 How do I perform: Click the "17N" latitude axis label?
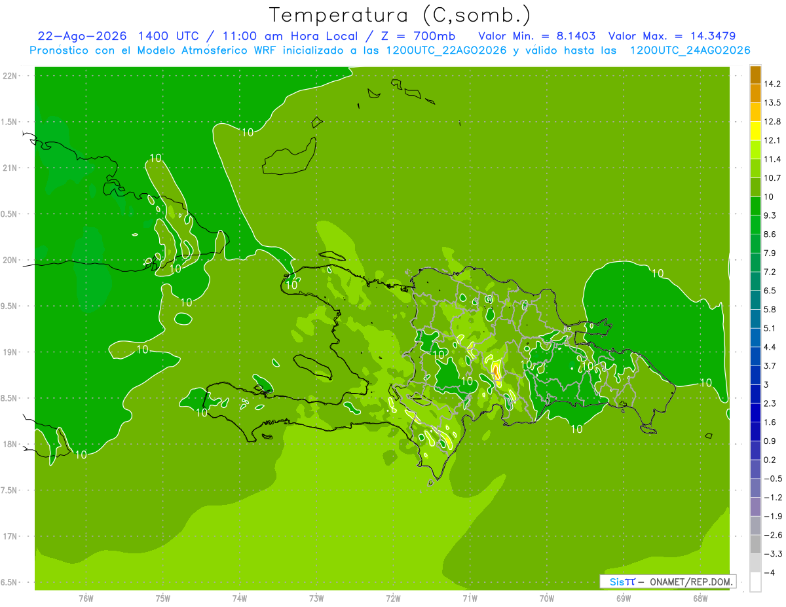[11, 536]
